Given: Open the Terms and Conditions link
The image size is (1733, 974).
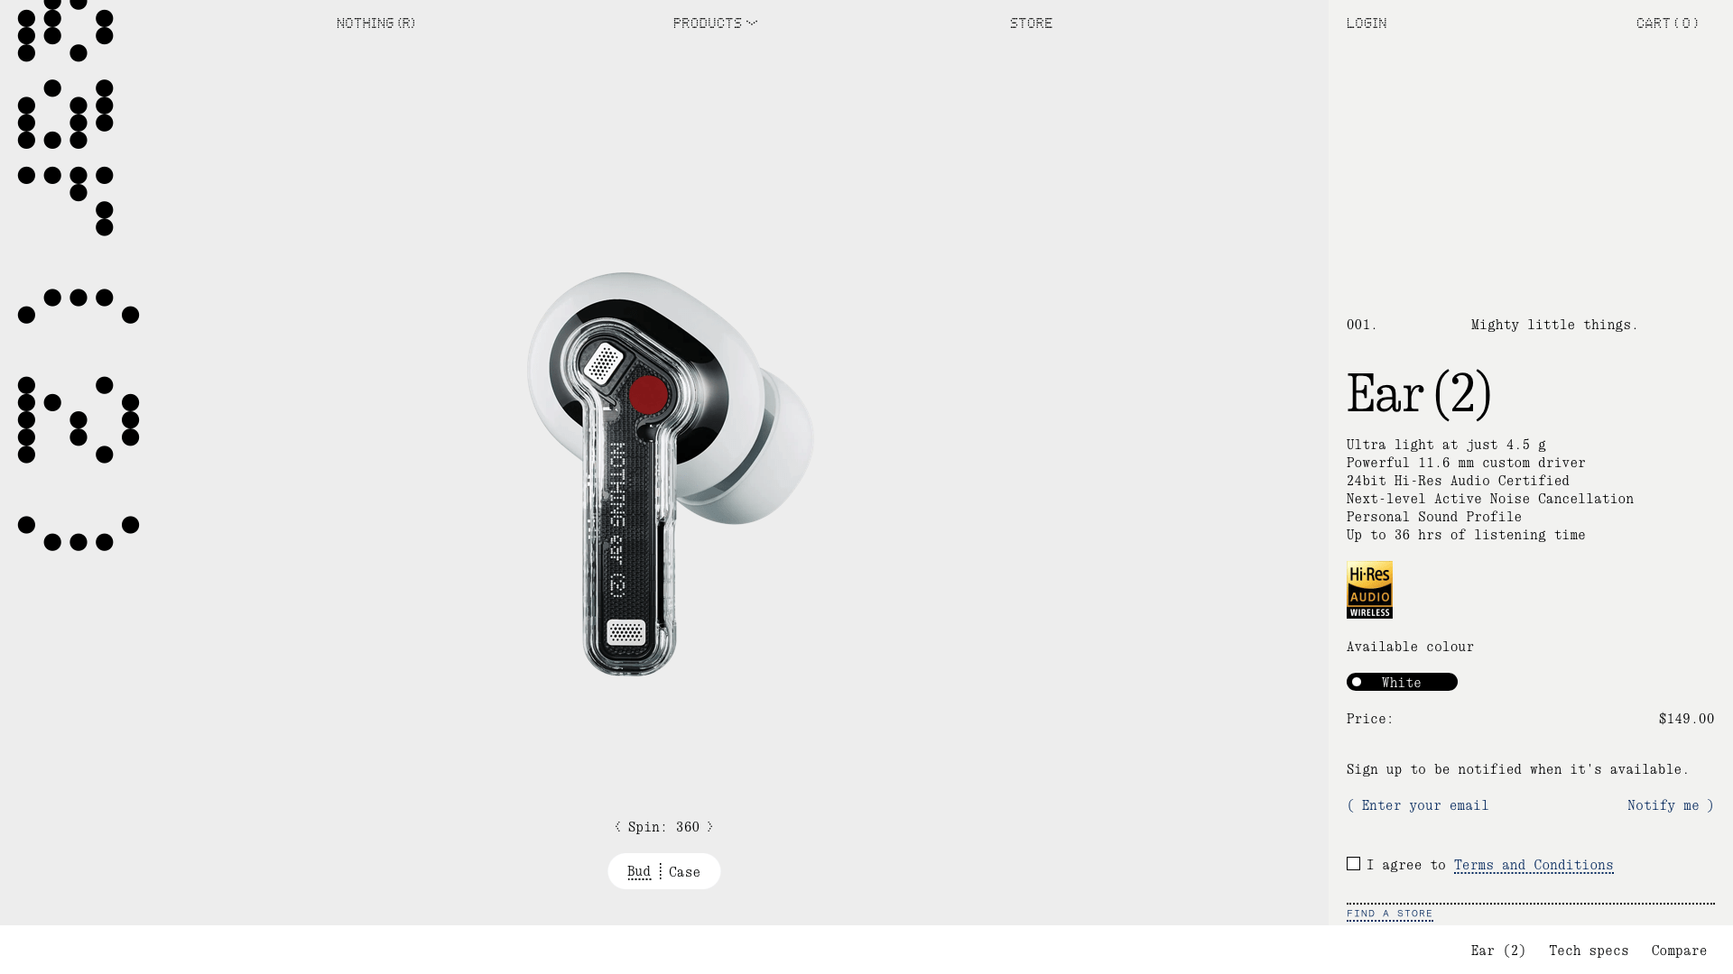Looking at the screenshot, I should [1534, 865].
